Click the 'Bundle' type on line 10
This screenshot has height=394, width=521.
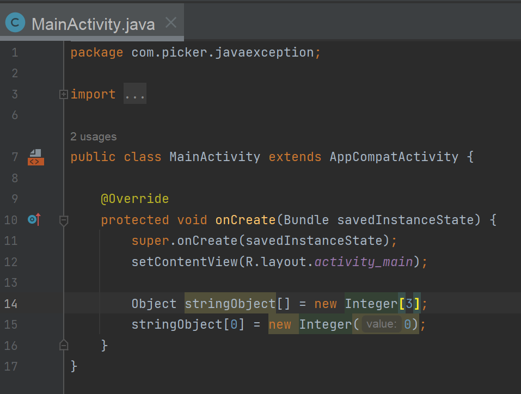307,220
